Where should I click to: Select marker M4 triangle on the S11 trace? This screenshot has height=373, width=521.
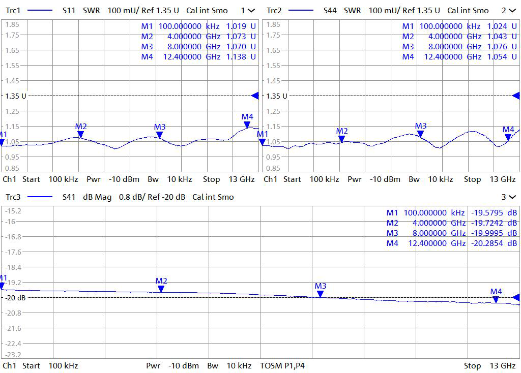click(x=247, y=125)
